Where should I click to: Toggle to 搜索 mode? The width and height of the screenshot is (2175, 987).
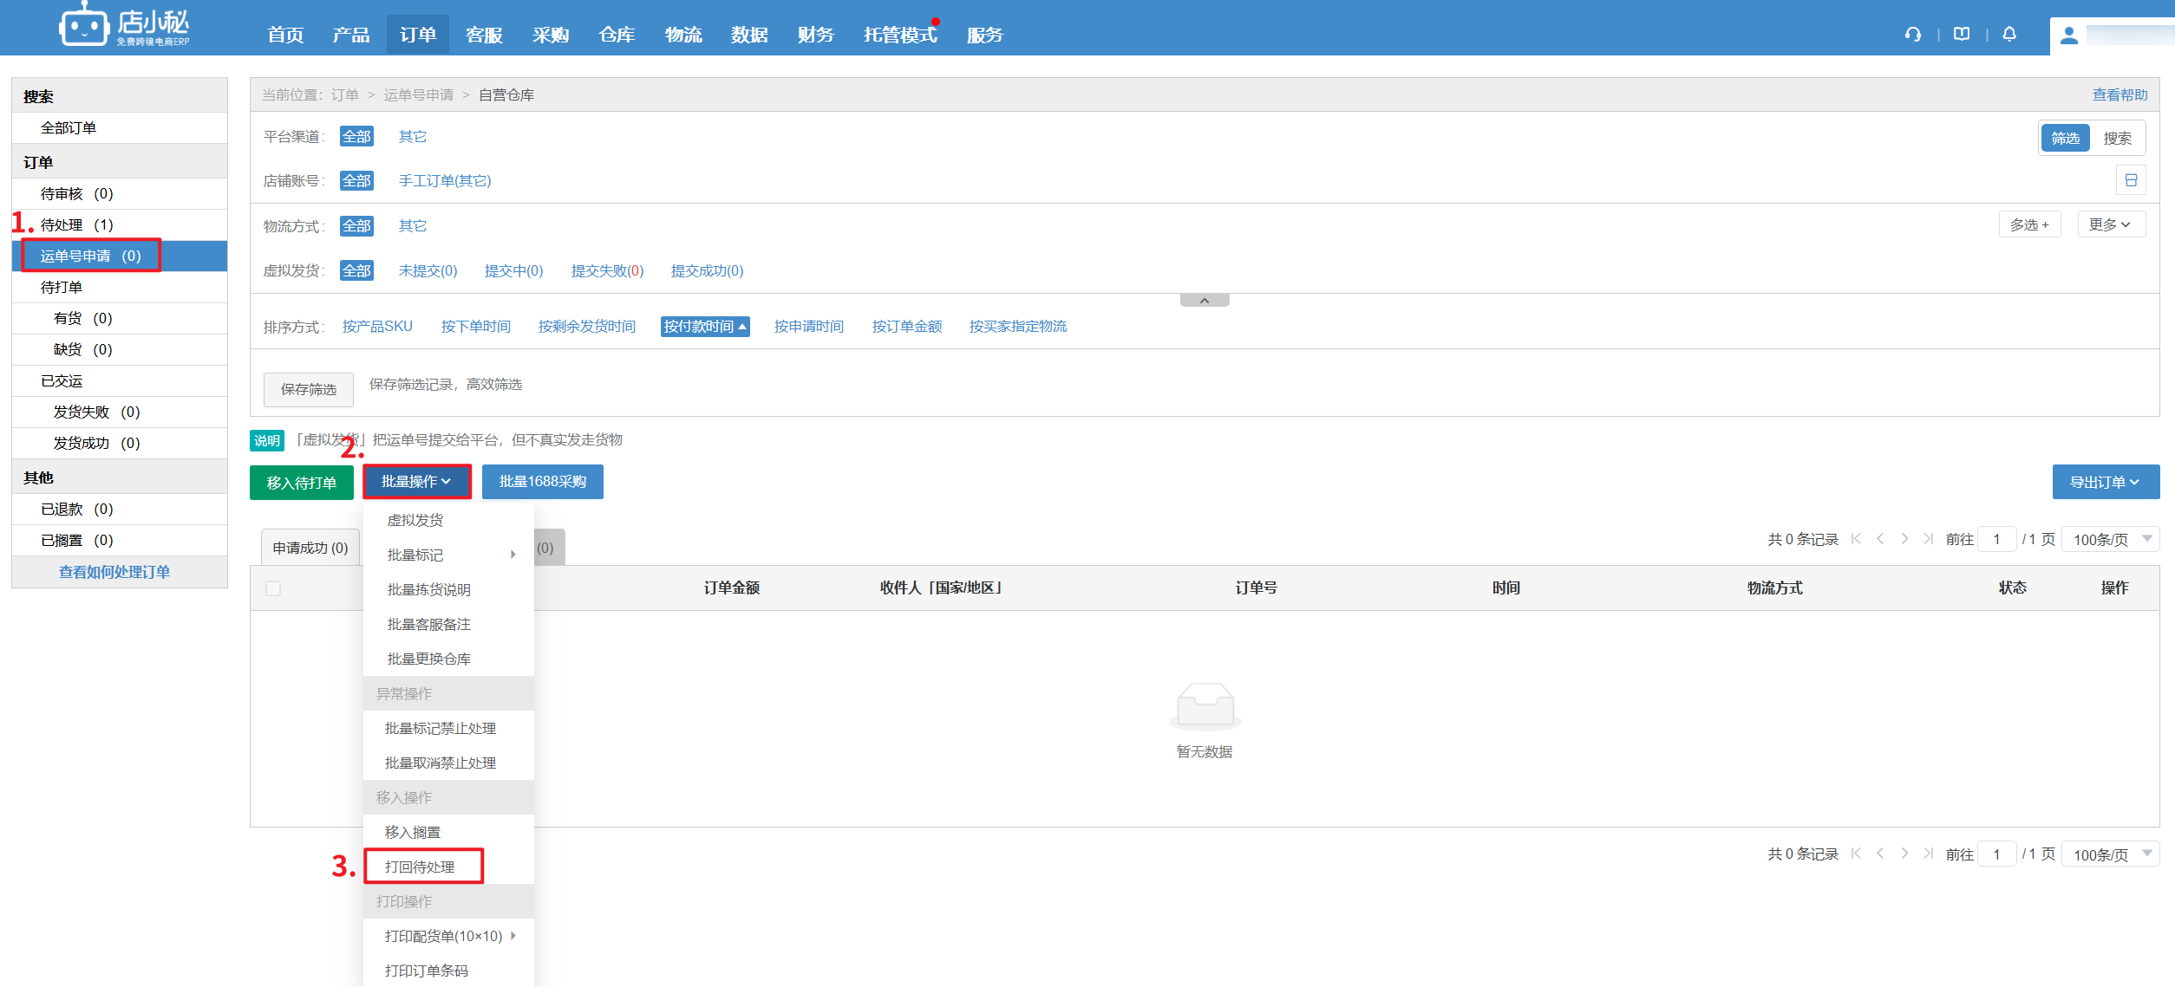pyautogui.click(x=2117, y=139)
